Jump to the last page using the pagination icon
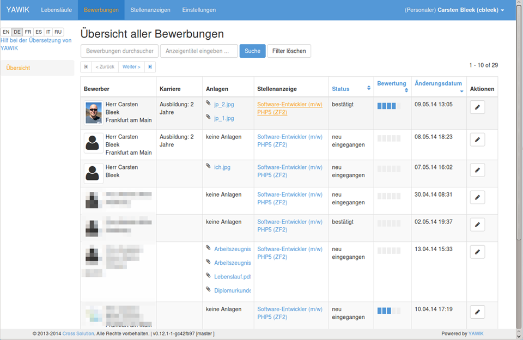The image size is (523, 340). click(151, 66)
